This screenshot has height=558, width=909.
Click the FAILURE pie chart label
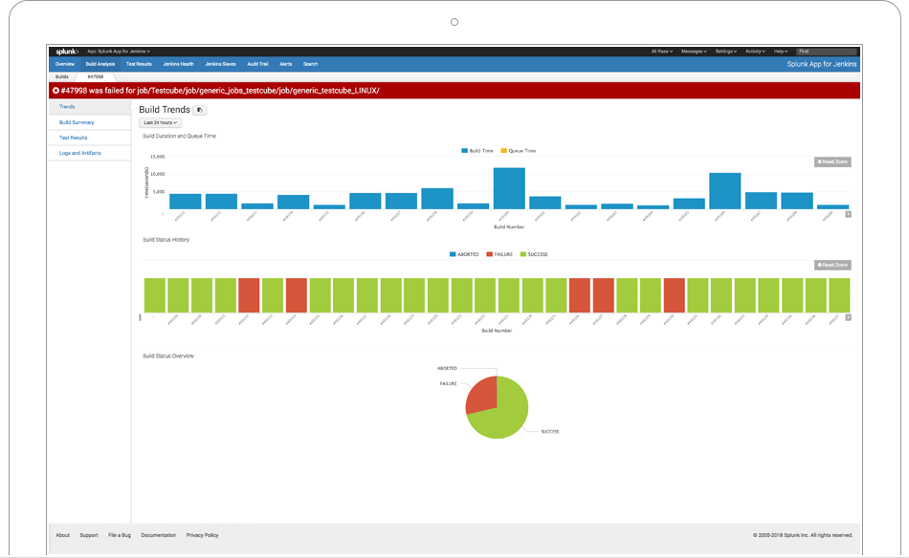(448, 384)
